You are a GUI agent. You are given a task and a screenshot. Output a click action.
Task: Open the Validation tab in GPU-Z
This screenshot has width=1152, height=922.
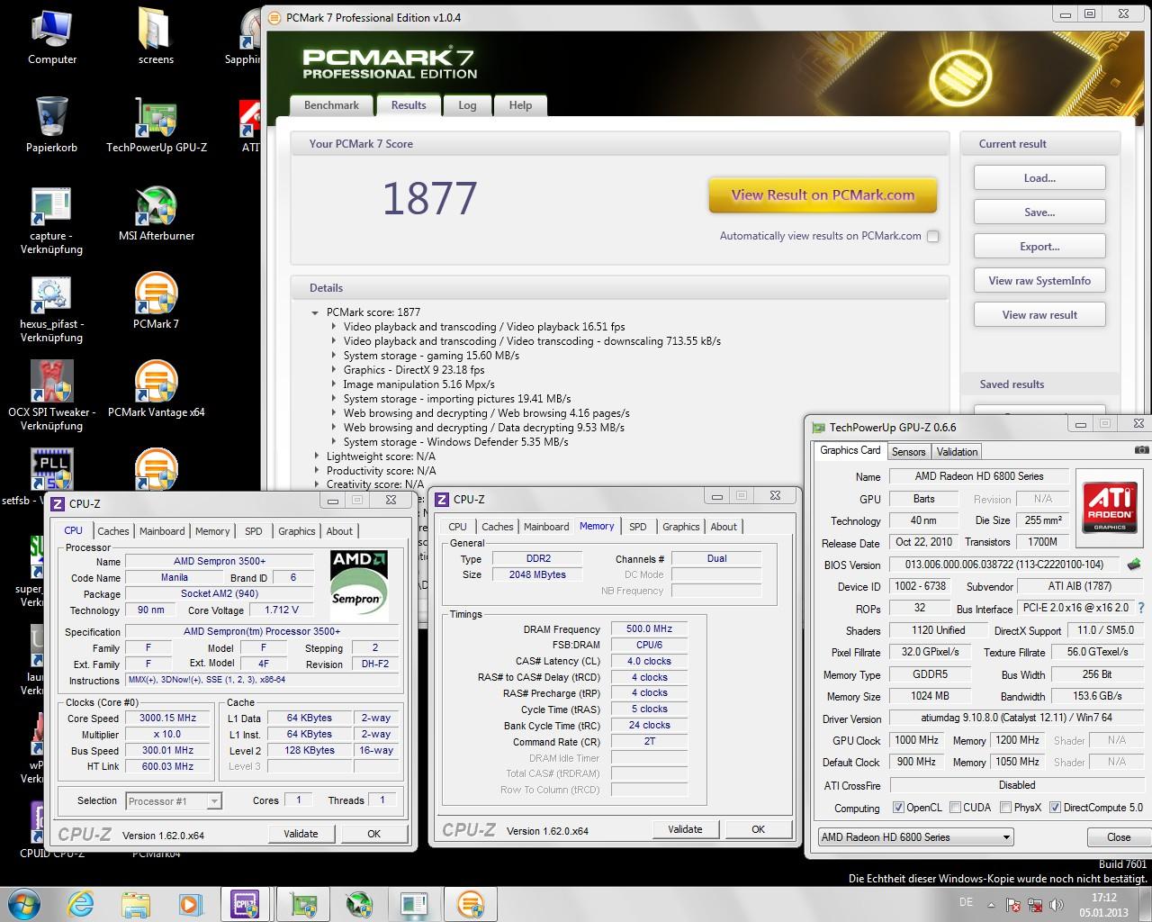tap(957, 452)
